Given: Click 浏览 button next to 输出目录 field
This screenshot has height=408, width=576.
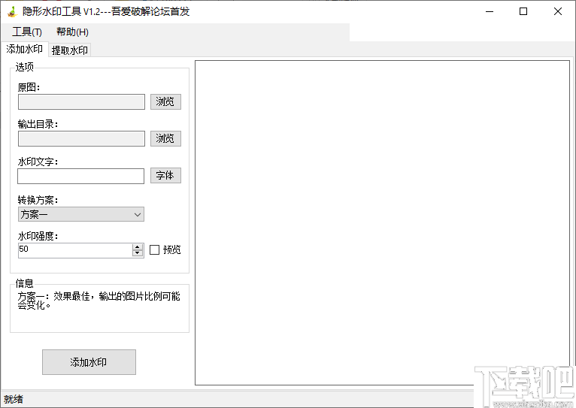Looking at the screenshot, I should [x=165, y=138].
